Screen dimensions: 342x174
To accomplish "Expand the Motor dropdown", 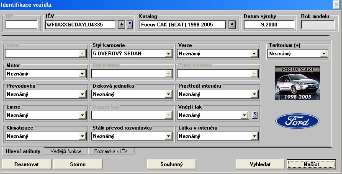I will tap(82, 74).
